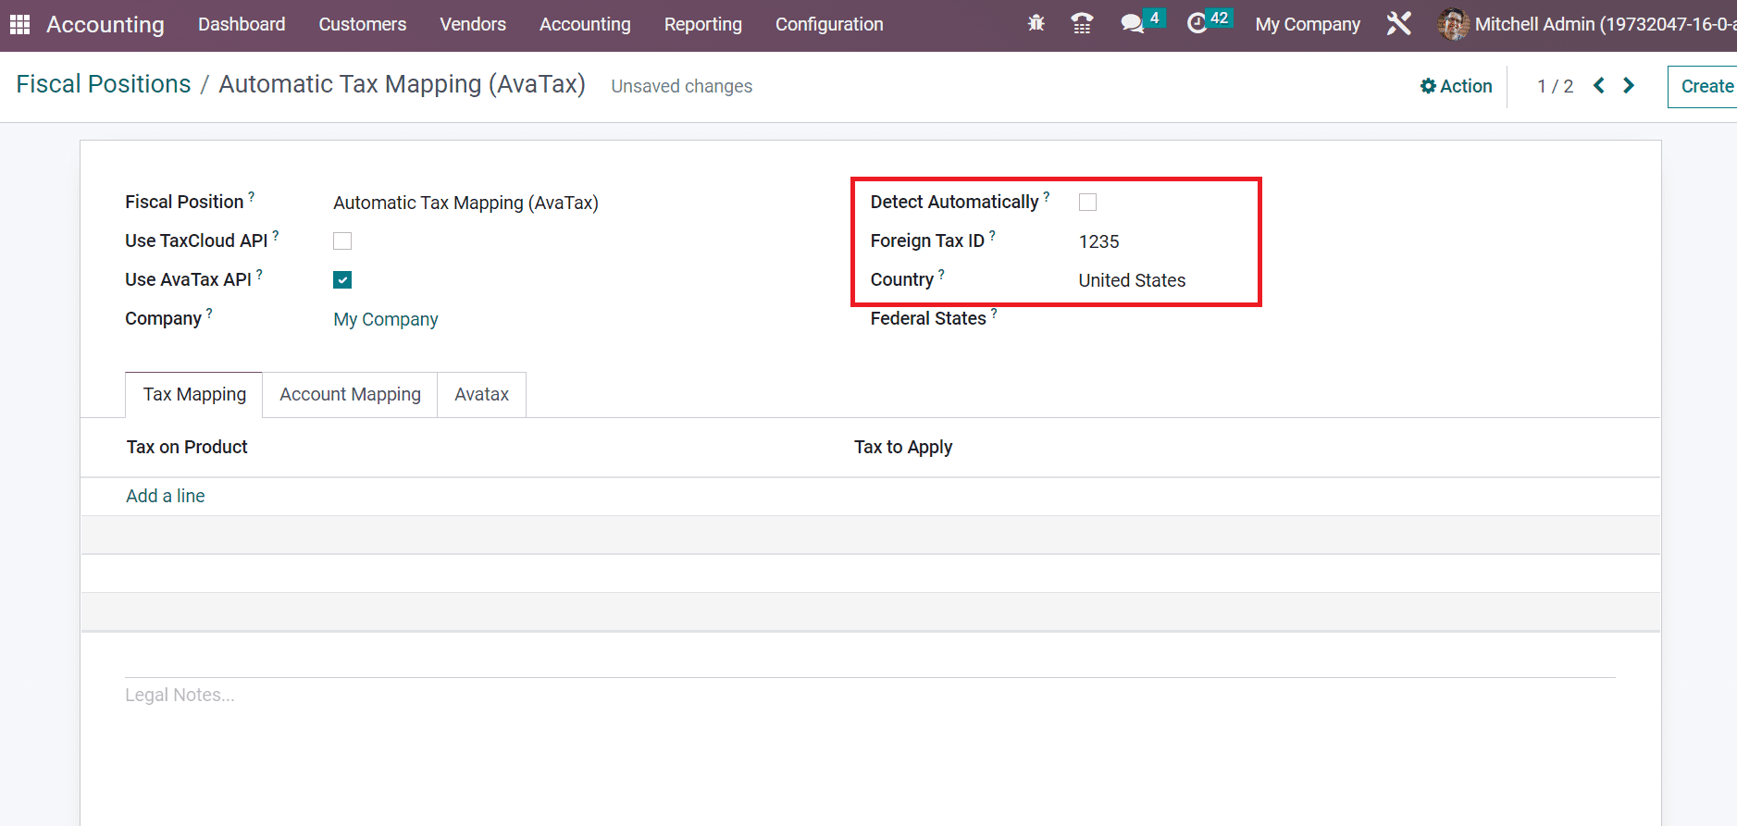
Task: Click the Company label help mark
Action: [x=209, y=313]
